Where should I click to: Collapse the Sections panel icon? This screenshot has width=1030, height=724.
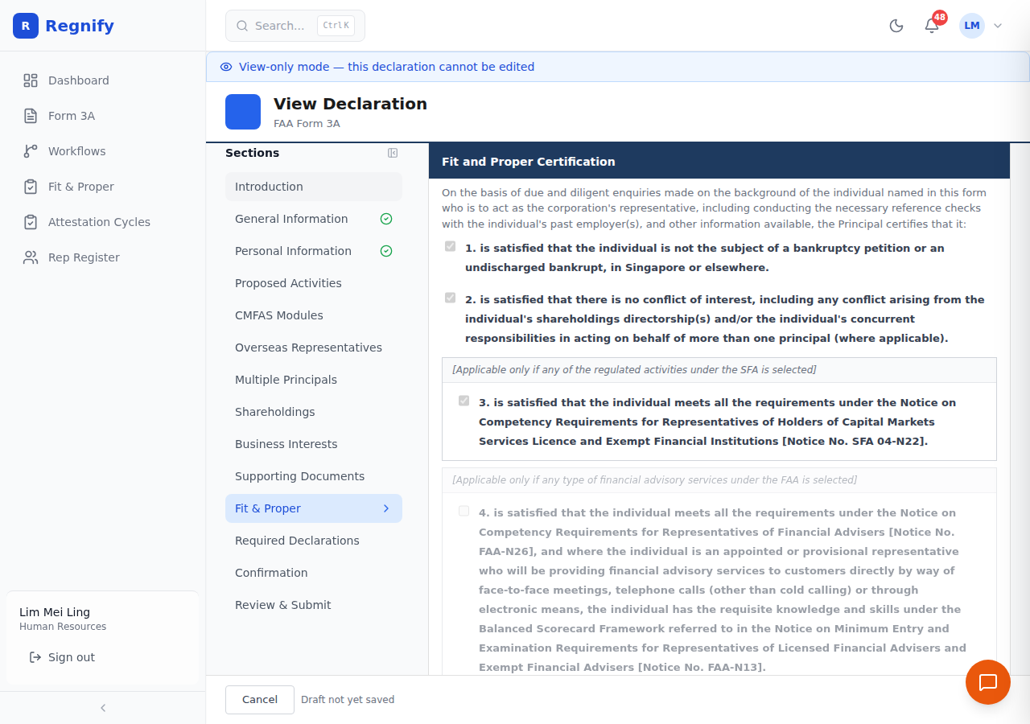[393, 153]
